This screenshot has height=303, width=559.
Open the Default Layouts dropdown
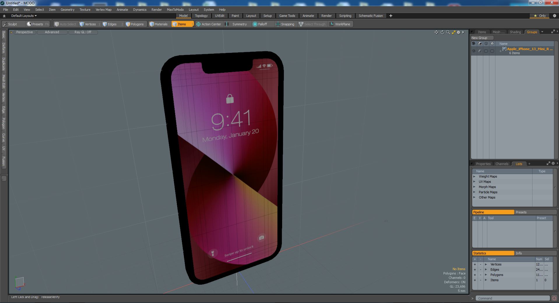[24, 16]
